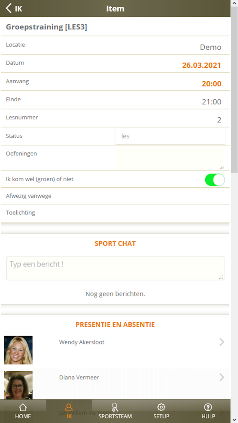The height and width of the screenshot is (423, 238).
Task: Focus the 'Typ een bericht' chat box
Action: click(115, 268)
